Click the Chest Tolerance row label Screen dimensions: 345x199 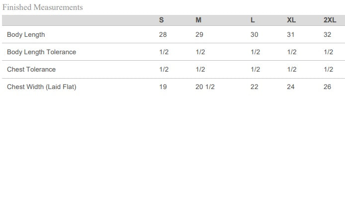pyautogui.click(x=31, y=70)
